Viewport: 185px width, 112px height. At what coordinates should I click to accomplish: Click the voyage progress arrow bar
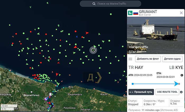(155, 84)
